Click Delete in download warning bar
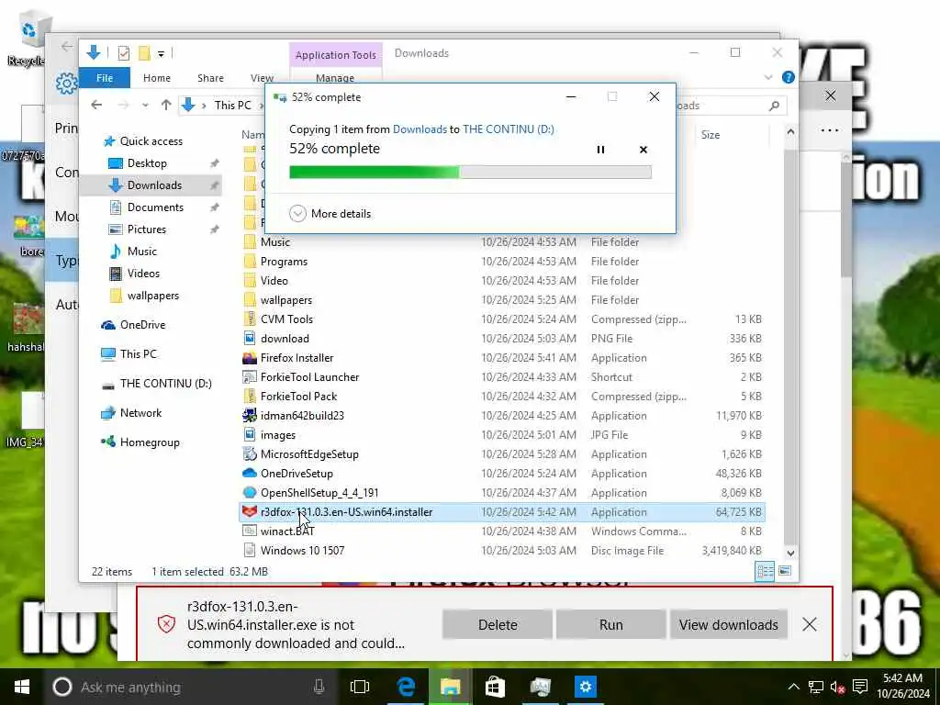This screenshot has height=705, width=940. 498,624
